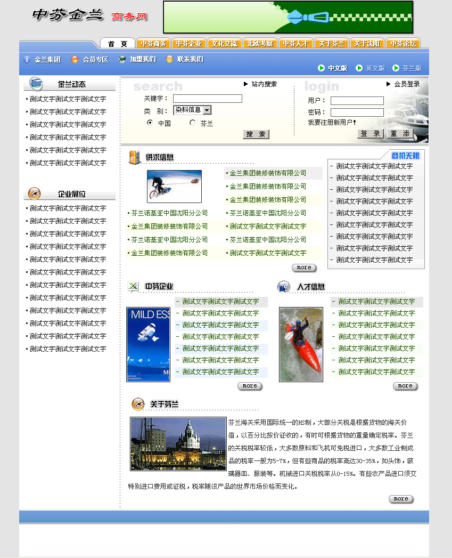452x558 pixels.
Task: Click the 商机无限 heading tab
Action: 405,156
